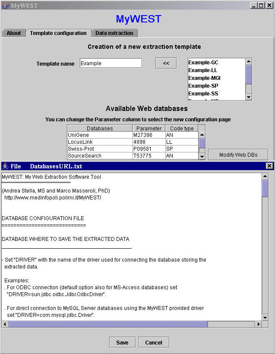The height and width of the screenshot is (354, 275).
Task: Click the editor vertical scrollbar thumb
Action: (265, 188)
